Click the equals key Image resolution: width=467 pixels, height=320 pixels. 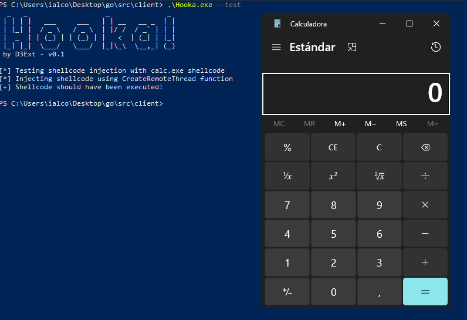click(x=425, y=291)
